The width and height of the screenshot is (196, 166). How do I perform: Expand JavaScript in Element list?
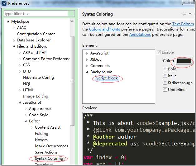87,54
